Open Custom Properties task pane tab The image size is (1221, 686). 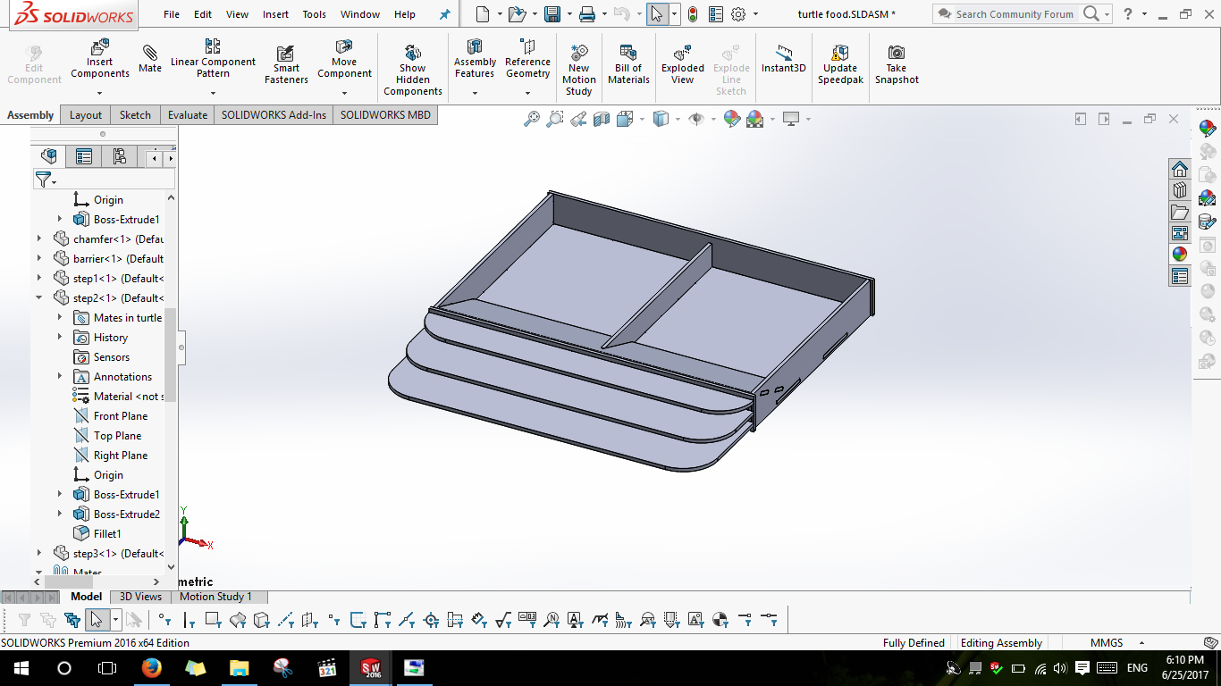click(x=1180, y=276)
